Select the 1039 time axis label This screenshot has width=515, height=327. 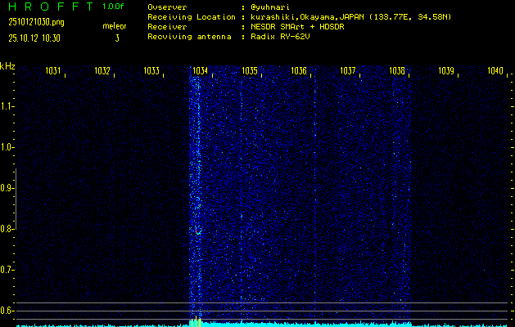pos(446,70)
